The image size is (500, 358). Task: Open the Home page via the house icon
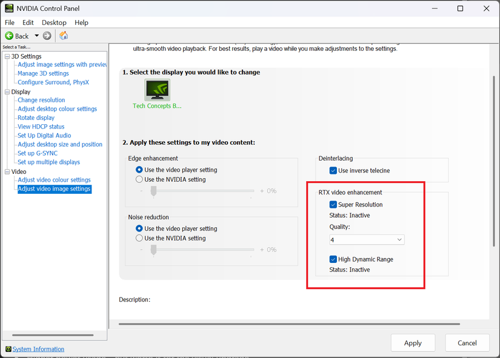63,36
